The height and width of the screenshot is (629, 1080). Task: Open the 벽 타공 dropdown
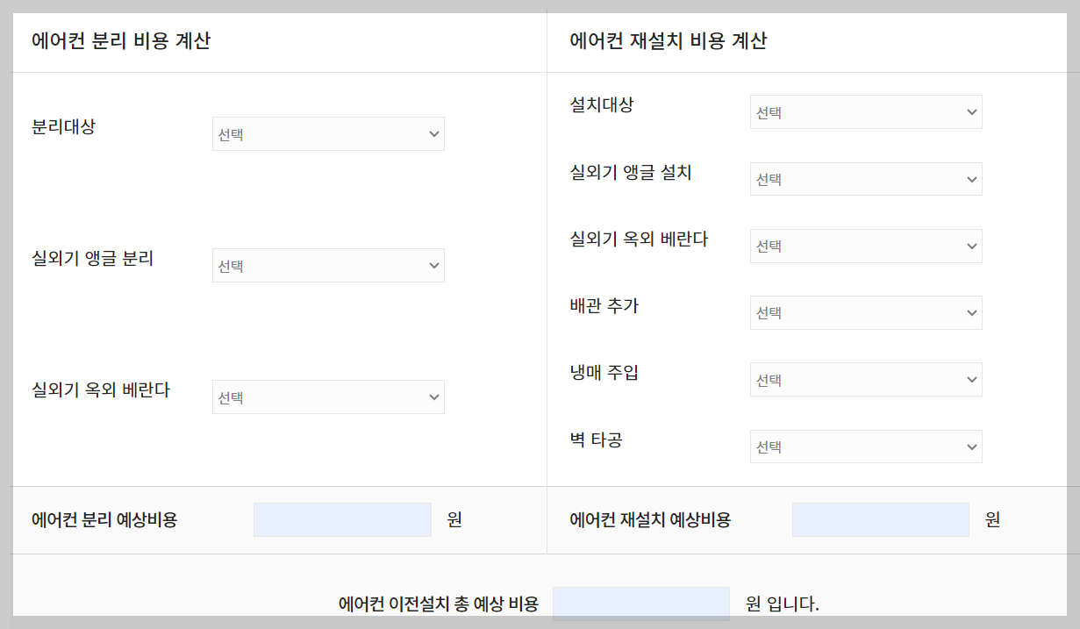pyautogui.click(x=865, y=447)
